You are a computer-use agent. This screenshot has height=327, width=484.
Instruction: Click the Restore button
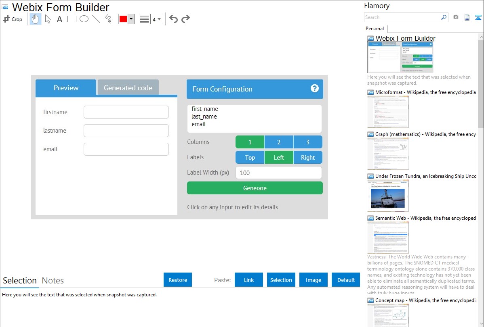[x=178, y=280]
